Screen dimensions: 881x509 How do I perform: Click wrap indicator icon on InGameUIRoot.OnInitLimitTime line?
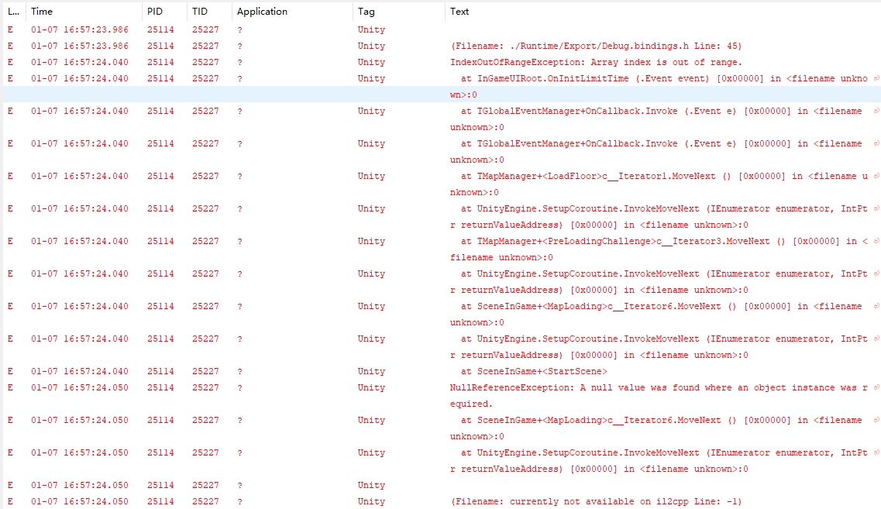(876, 79)
